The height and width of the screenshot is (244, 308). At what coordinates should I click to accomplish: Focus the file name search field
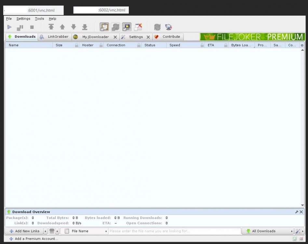click(175, 231)
